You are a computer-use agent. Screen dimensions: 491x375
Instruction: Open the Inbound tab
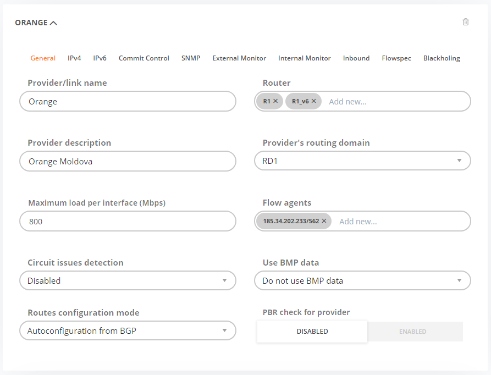pos(356,58)
